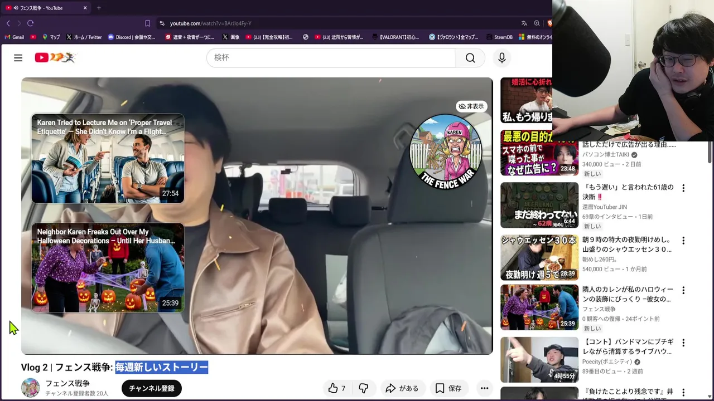Open Gmail bookmark

(x=14, y=37)
